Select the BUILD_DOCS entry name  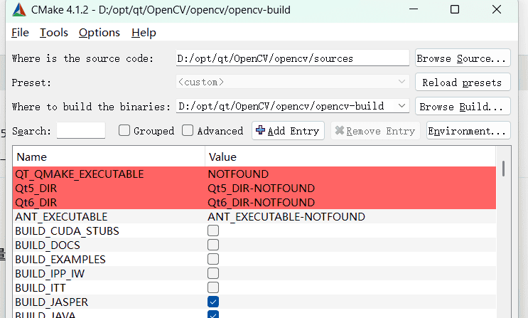coord(48,245)
